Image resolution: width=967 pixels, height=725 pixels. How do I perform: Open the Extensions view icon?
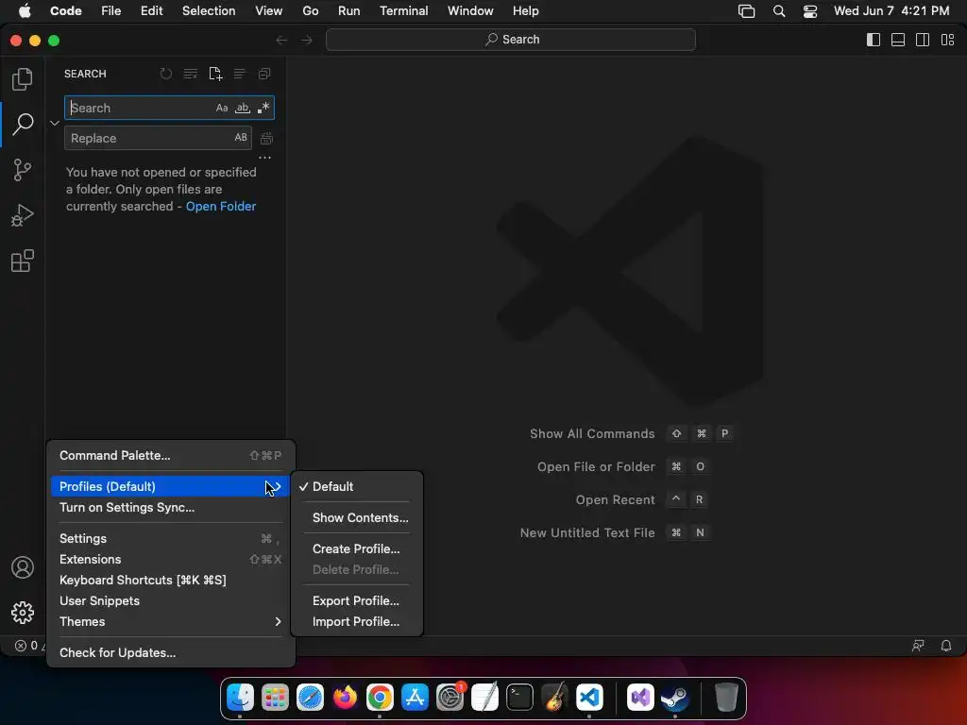click(23, 261)
